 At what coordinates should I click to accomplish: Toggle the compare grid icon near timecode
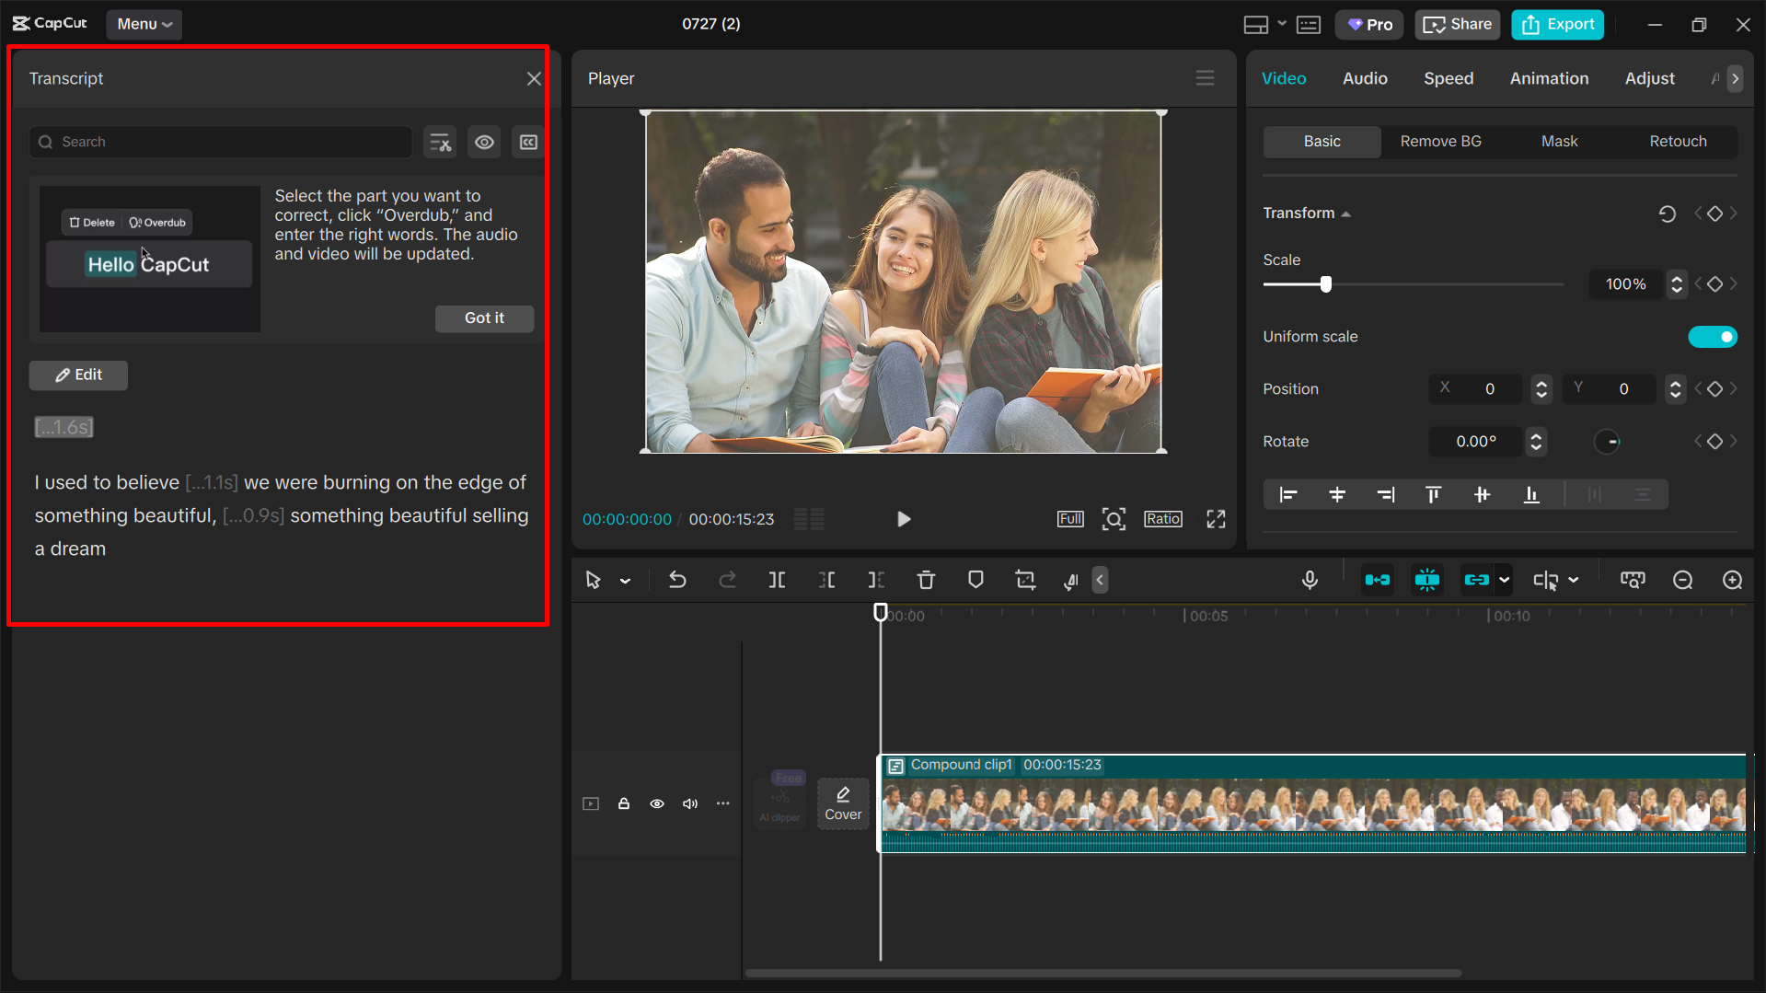click(x=809, y=519)
